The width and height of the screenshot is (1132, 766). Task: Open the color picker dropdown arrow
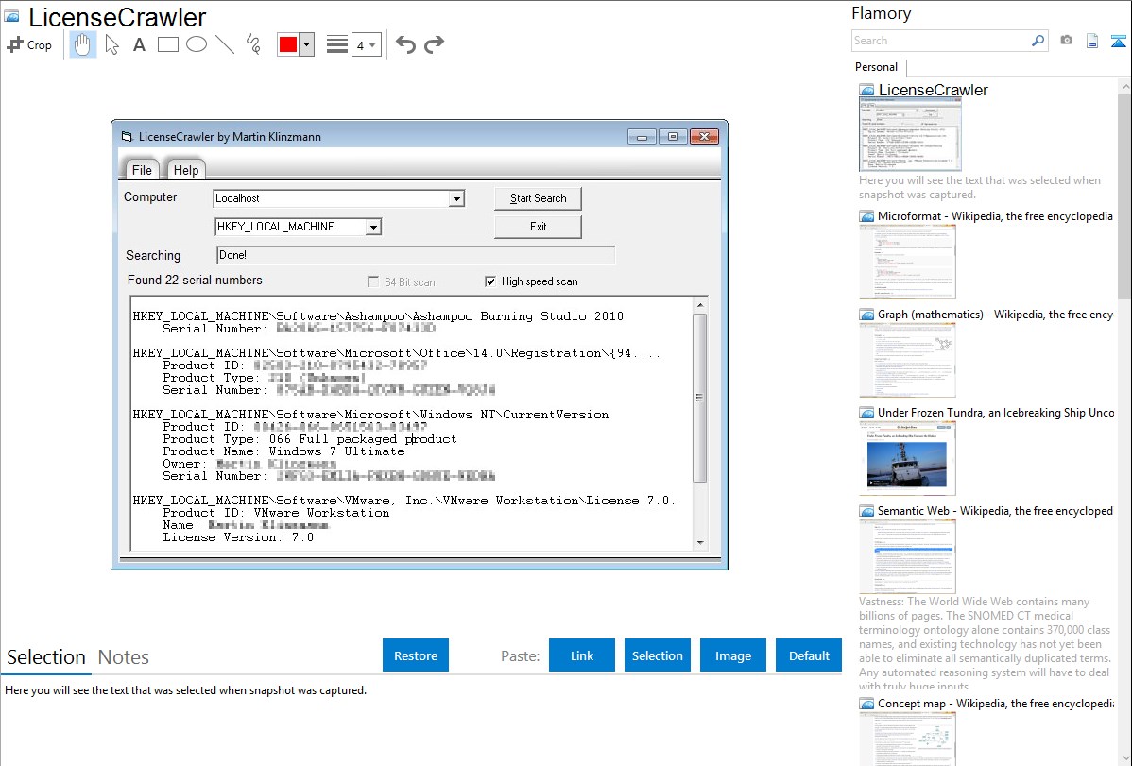click(x=306, y=44)
